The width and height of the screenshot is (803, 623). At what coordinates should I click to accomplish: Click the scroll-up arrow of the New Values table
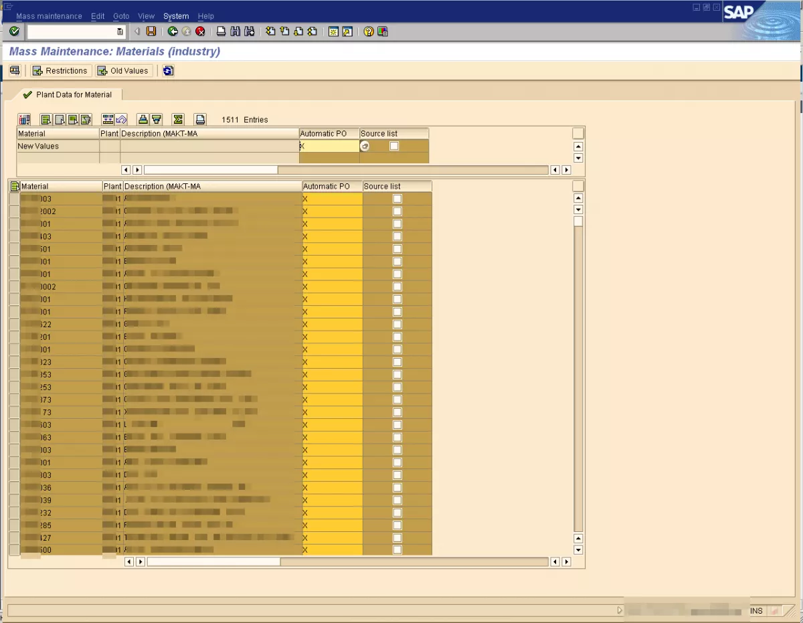[579, 147]
